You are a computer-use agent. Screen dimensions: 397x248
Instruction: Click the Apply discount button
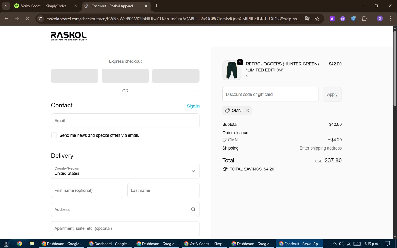(332, 94)
